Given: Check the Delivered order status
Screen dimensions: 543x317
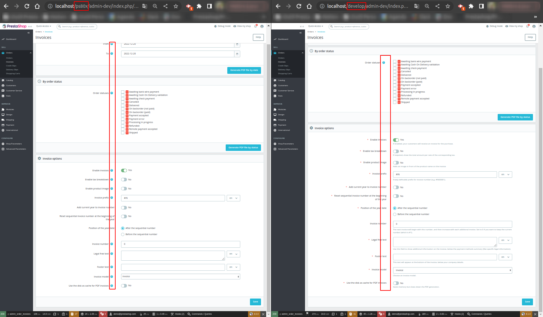Looking at the screenshot, I should (x=123, y=105).
